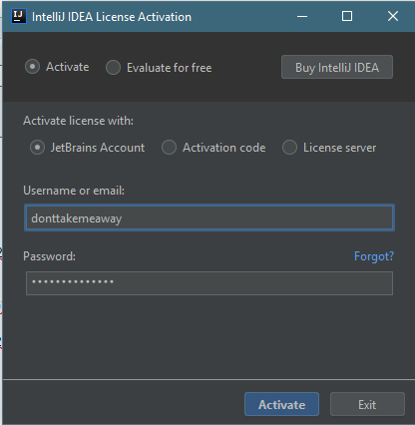Click the Exit button
Viewport: 415px width, 425px height.
tap(367, 404)
